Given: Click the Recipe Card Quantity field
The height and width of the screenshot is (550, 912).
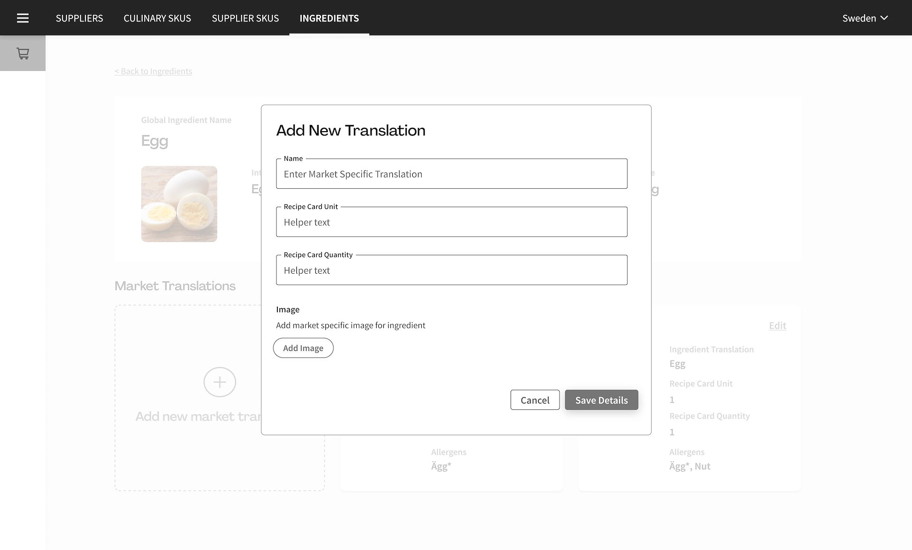Looking at the screenshot, I should pos(451,270).
